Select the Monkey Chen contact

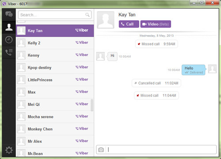click(x=55, y=129)
